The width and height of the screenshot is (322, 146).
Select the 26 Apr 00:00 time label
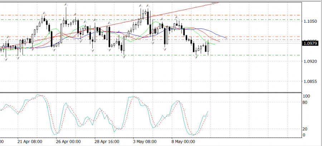pyautogui.click(x=68, y=141)
